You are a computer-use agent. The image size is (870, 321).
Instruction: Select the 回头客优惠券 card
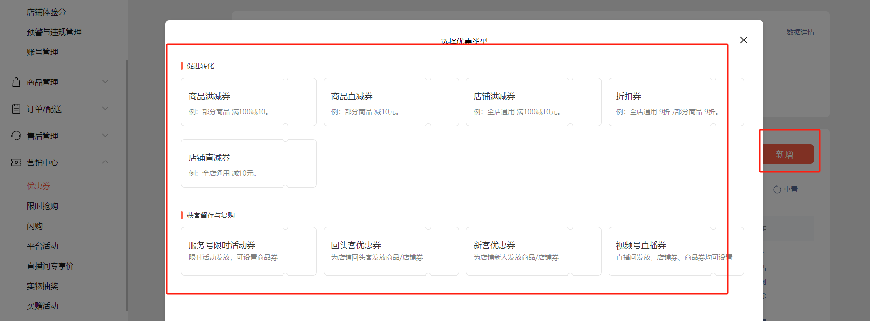(391, 251)
